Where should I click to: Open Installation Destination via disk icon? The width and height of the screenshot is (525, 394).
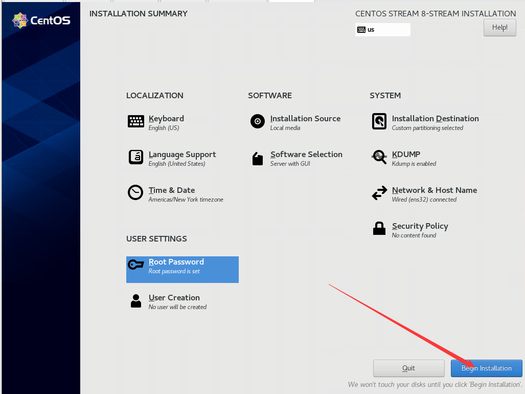(x=379, y=121)
